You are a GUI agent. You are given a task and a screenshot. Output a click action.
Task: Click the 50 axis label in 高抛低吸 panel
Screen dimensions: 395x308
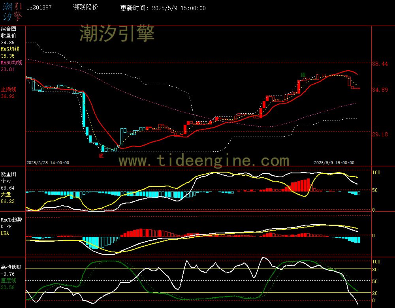point(375,282)
